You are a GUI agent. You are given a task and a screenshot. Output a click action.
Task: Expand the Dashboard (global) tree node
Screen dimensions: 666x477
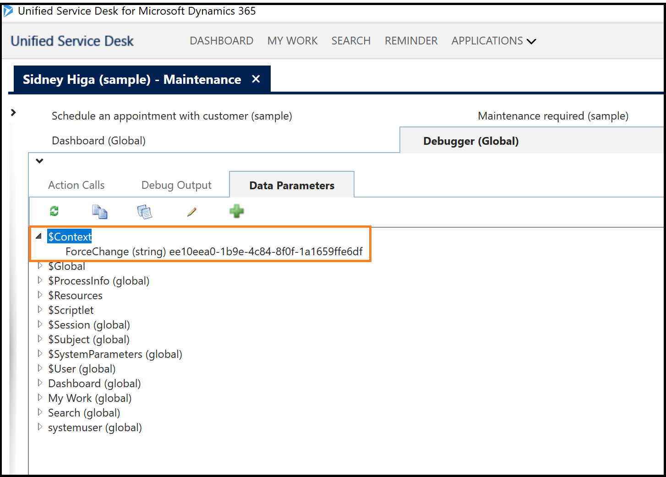pyautogui.click(x=40, y=383)
